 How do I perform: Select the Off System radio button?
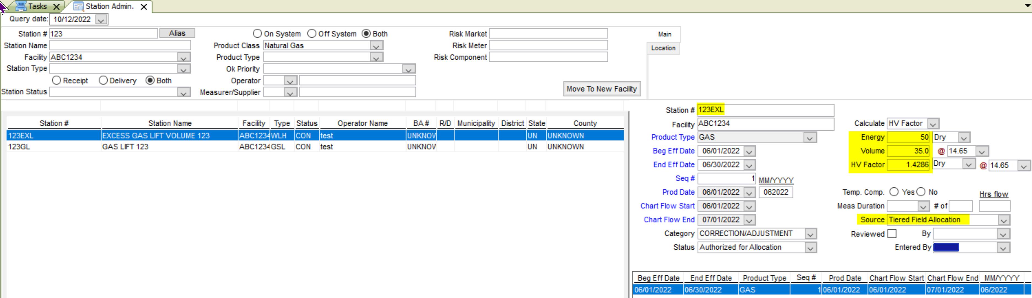point(312,34)
